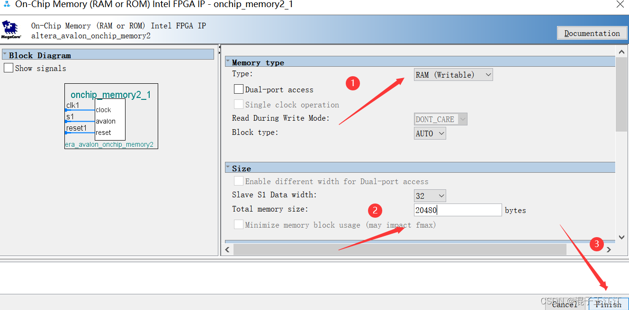
Task: Click the altera_avalon_onchip_memory2 header text
Action: 91,36
